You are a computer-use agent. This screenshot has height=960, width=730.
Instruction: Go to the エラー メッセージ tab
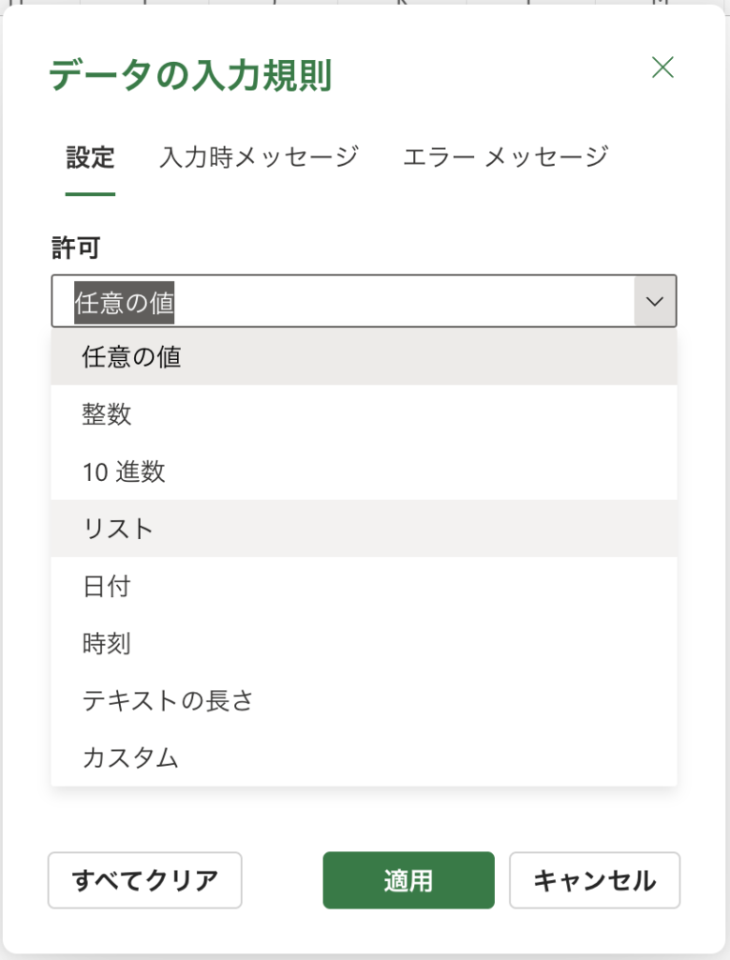coord(505,157)
